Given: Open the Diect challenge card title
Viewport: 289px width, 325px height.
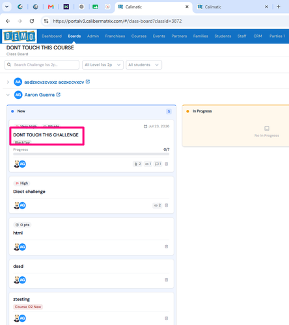Looking at the screenshot, I should point(29,192).
